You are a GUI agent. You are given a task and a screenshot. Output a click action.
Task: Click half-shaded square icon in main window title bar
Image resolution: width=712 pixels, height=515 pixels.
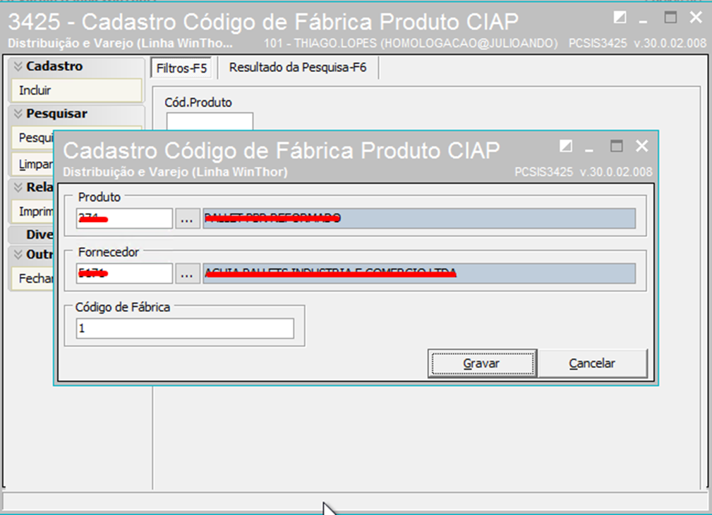[620, 18]
